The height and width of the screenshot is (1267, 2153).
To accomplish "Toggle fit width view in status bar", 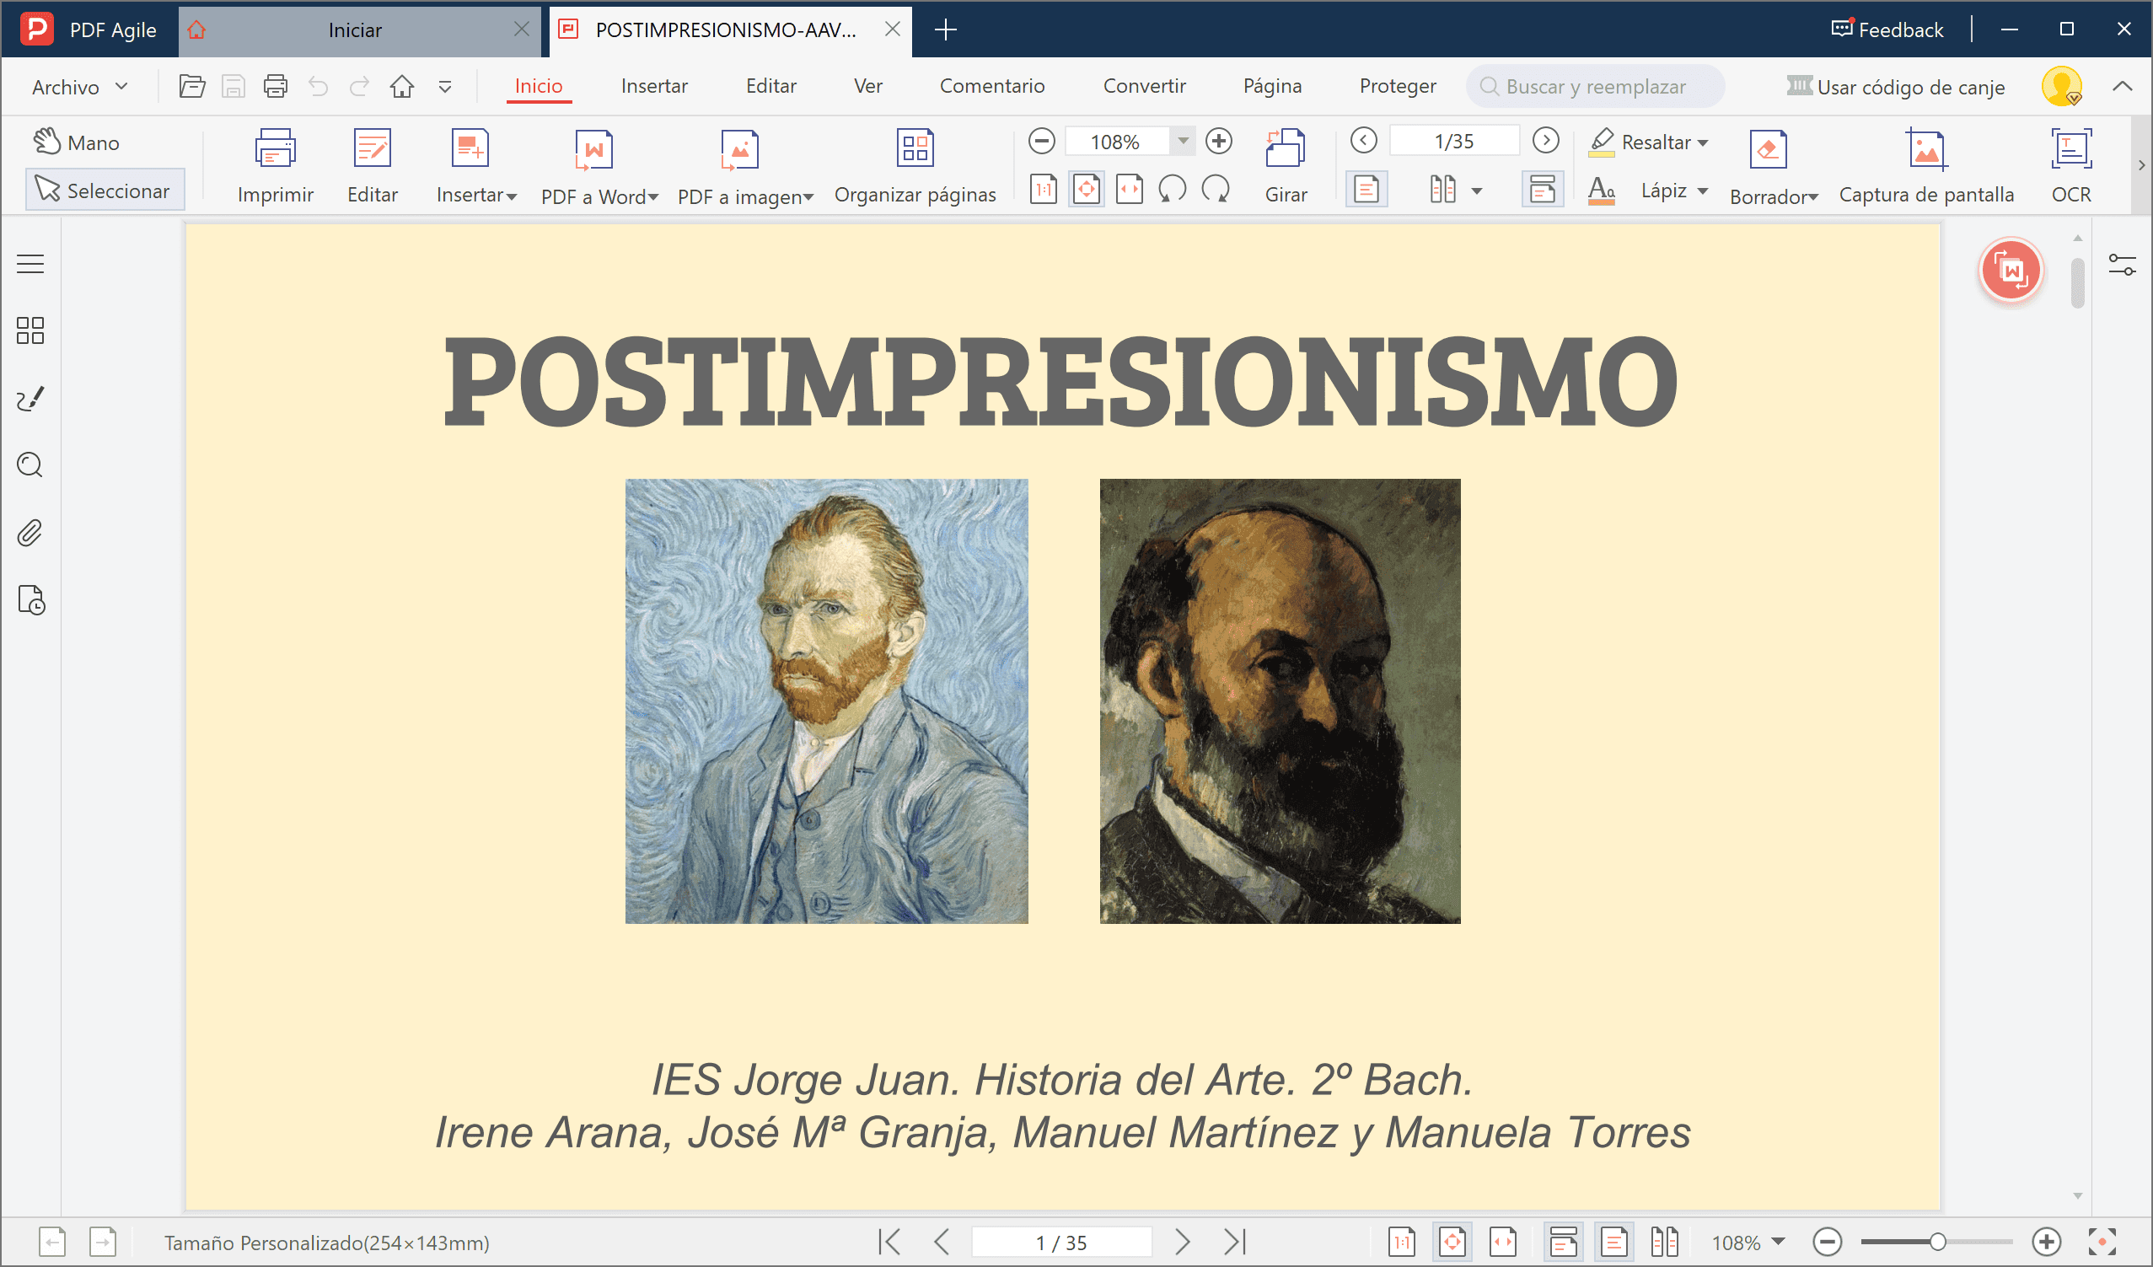I will tap(1503, 1242).
